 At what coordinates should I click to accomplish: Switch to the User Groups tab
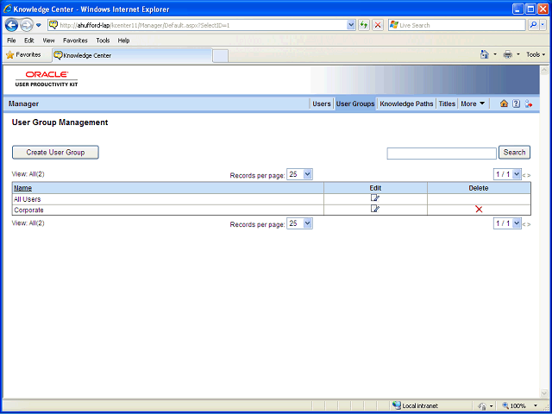click(355, 103)
